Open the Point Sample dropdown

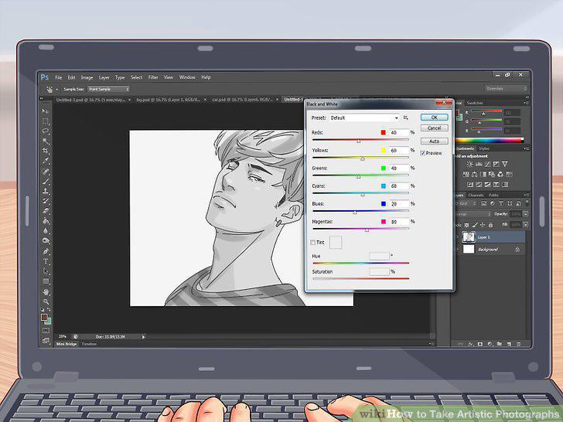(108, 89)
